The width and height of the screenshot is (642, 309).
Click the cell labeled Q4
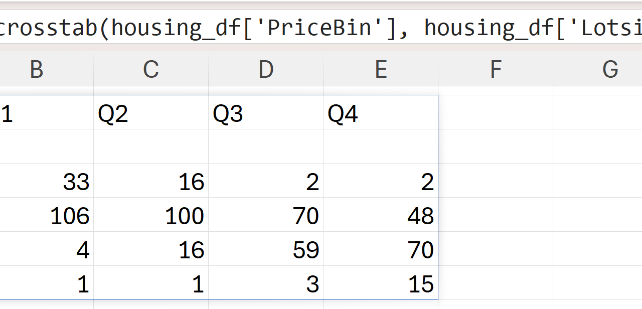click(381, 114)
